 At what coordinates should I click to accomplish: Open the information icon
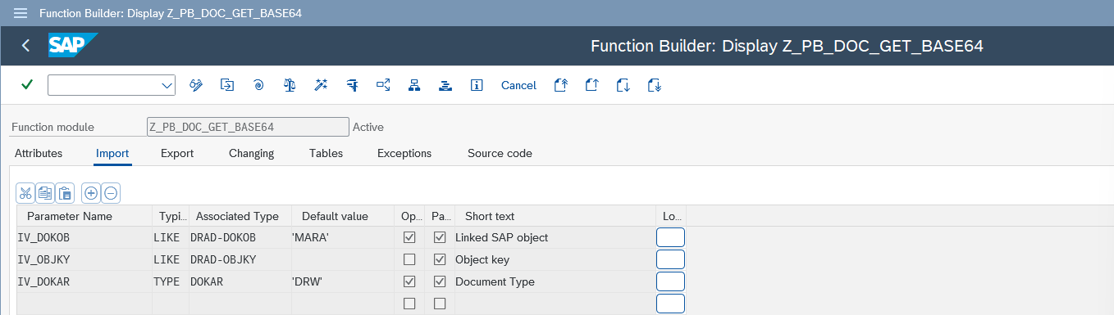(x=477, y=85)
